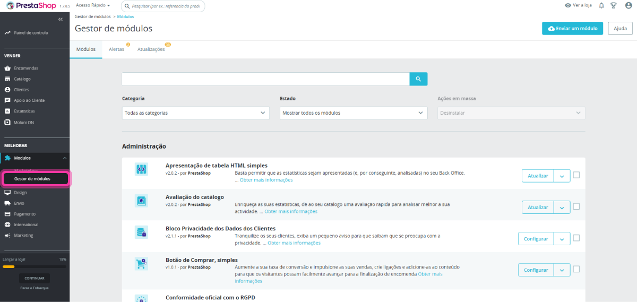Screen dimensions: 637x302
Task: Click the Envio truck icon
Action: pos(7,203)
